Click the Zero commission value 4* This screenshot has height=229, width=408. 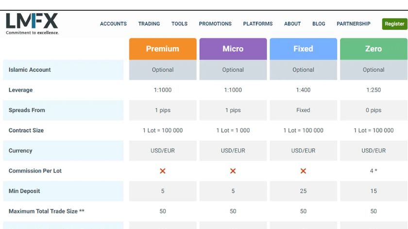point(374,171)
